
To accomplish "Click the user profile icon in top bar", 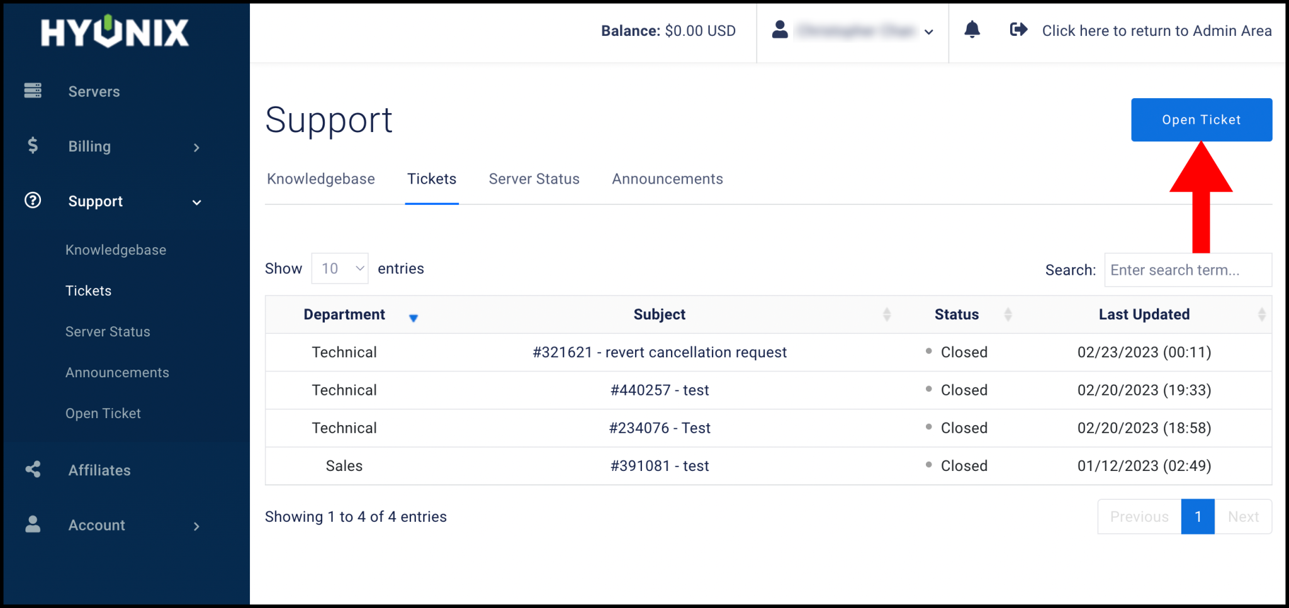I will click(780, 30).
